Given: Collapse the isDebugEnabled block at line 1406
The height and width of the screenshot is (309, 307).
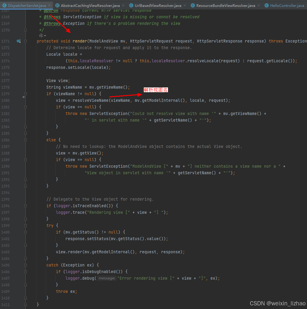Looking at the screenshot, I should tap(26, 272).
